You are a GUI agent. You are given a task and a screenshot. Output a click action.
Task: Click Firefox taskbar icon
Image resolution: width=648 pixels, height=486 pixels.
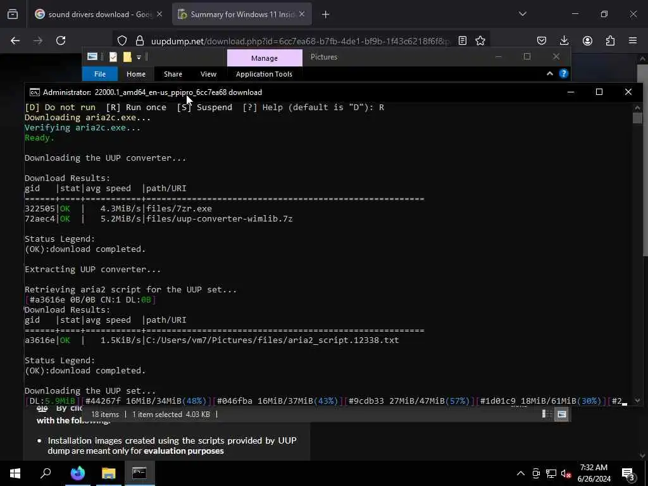pos(77,473)
